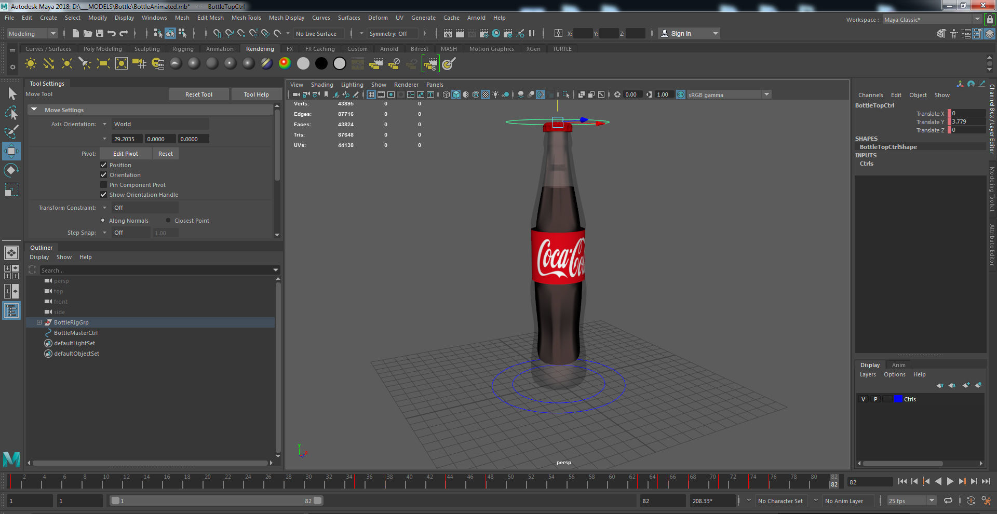Open the Deform menu

coord(378,18)
